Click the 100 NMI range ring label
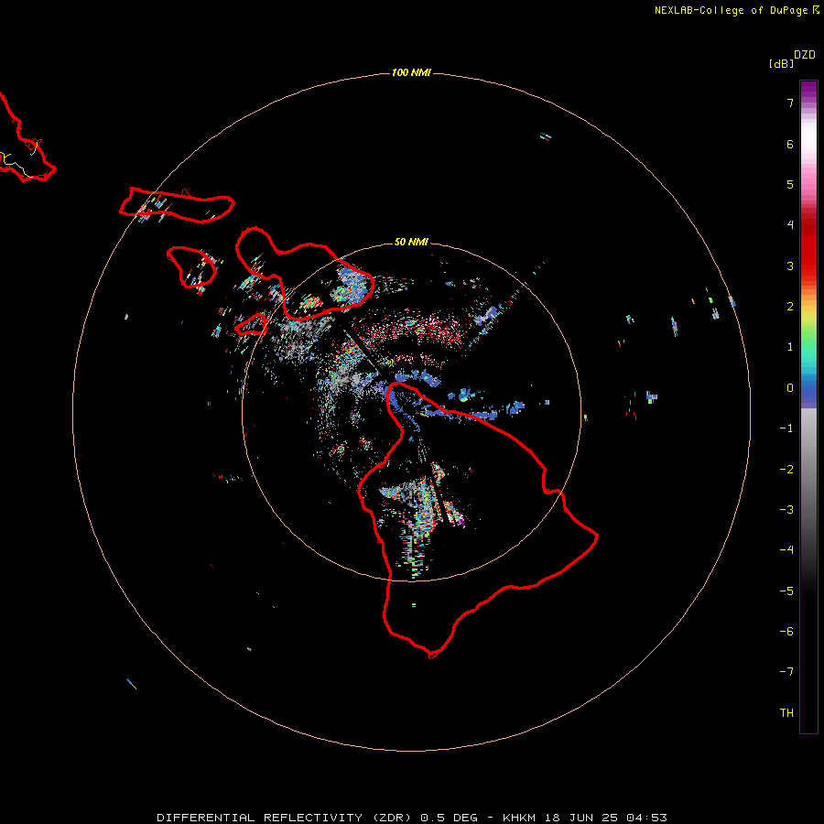This screenshot has width=824, height=824. (411, 72)
